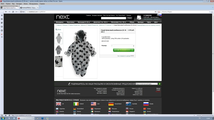The width and height of the screenshot is (214, 120).
Task: Click the shopping bag basket icon
Action: pos(139,17)
